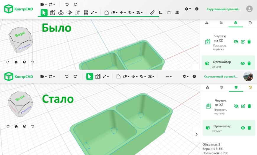Screen dimensions: 257x155
Task: Select the Органайзер object row in Стало
Action: click(229, 128)
